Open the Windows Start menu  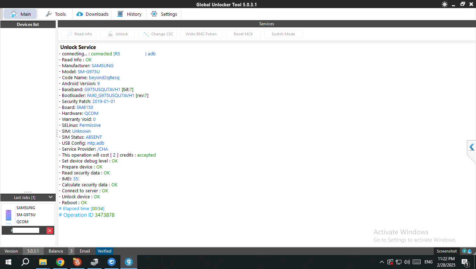pyautogui.click(x=8, y=262)
